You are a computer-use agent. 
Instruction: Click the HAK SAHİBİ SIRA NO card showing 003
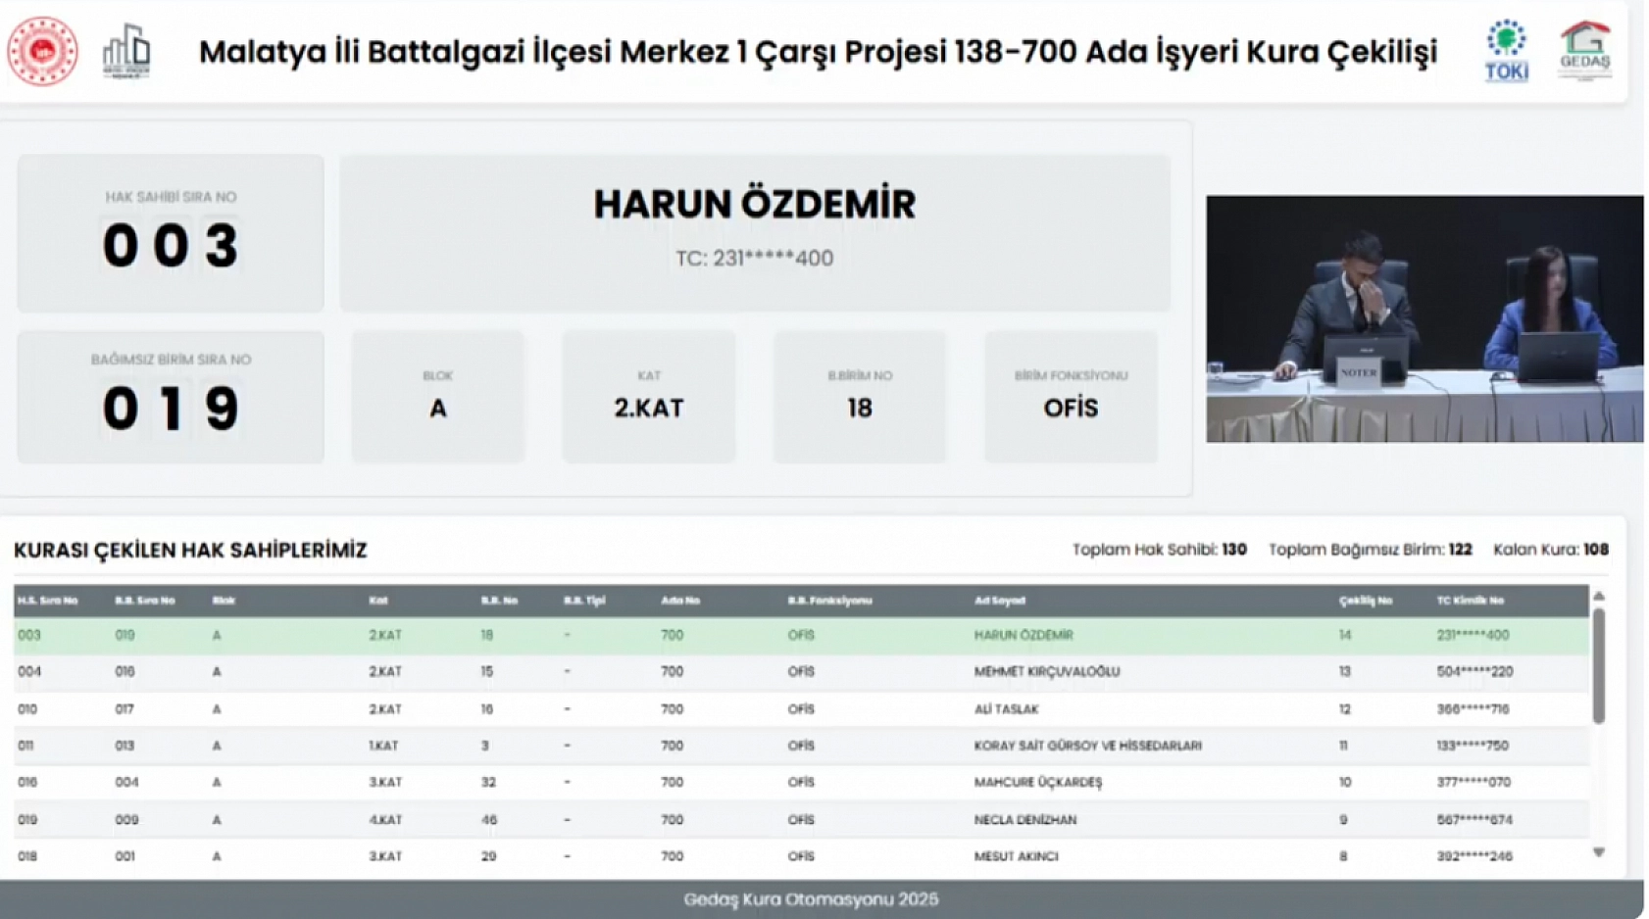172,230
